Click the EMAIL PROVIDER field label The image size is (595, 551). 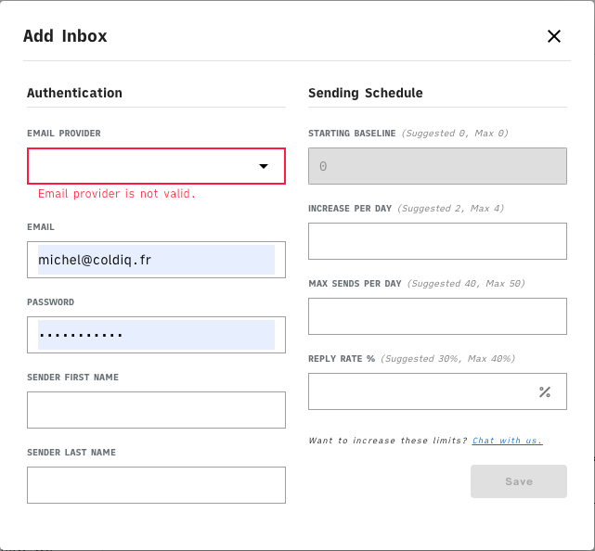64,134
